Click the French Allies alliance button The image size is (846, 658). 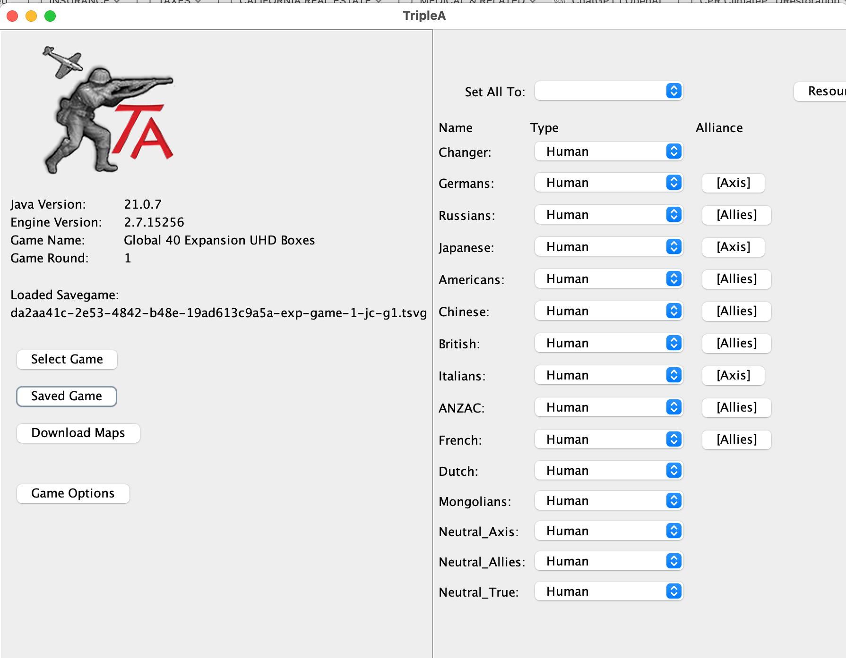click(x=736, y=439)
